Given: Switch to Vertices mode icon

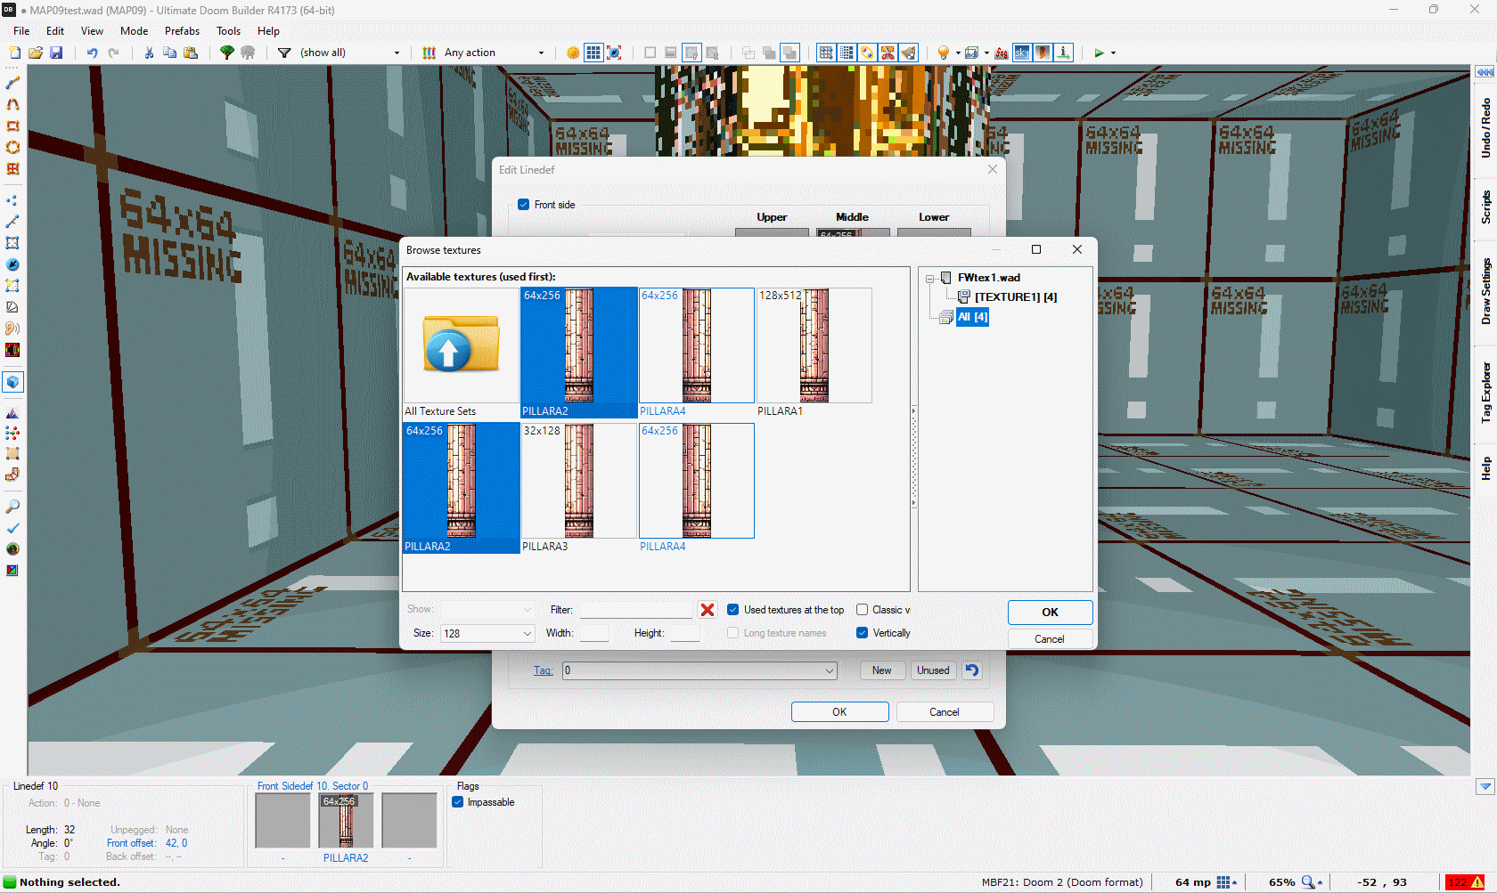Looking at the screenshot, I should [12, 200].
